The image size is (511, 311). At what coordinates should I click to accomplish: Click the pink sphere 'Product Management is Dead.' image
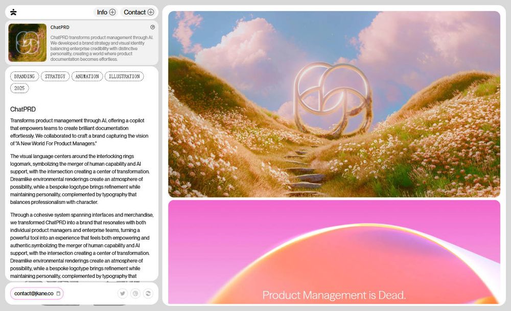coord(334,252)
